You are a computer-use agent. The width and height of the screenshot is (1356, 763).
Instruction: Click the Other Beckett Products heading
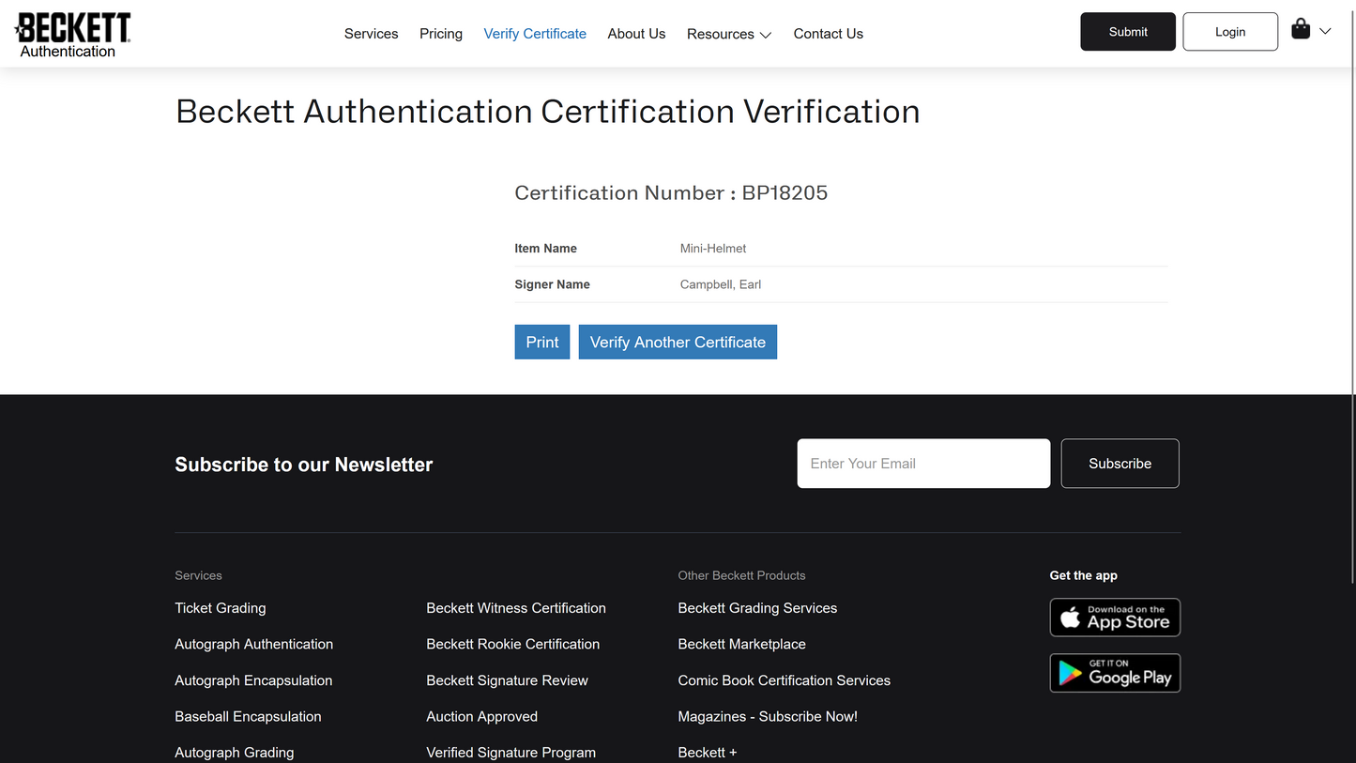point(742,575)
